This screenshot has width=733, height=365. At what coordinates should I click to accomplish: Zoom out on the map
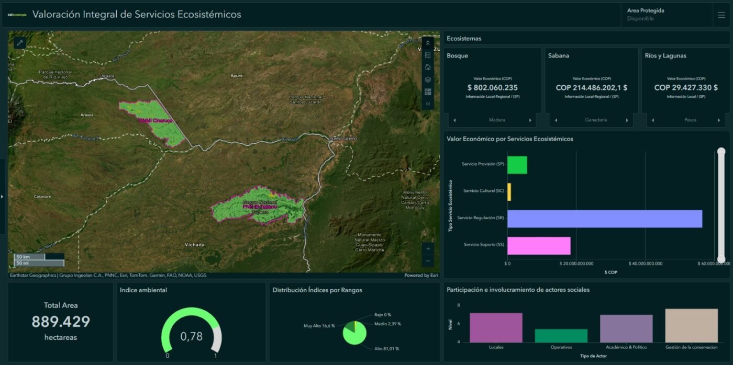tap(428, 261)
